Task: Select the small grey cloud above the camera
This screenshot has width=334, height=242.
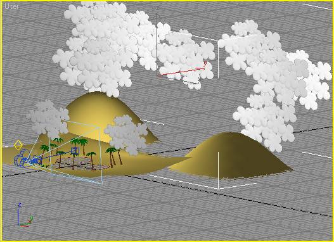Action: pos(48,119)
